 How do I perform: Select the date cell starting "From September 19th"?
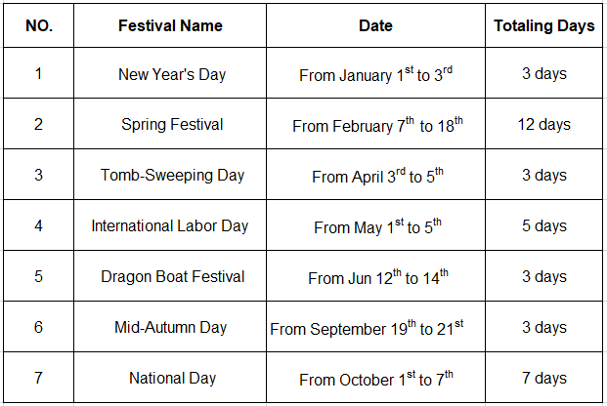pyautogui.click(x=376, y=329)
